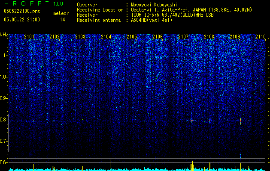This screenshot has width=270, height=171.
Task: Click the bright meteor echo just after 2107
Action: click(192, 121)
